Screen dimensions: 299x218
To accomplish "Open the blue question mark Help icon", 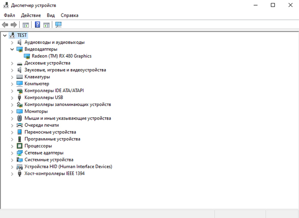I will [x=38, y=25].
